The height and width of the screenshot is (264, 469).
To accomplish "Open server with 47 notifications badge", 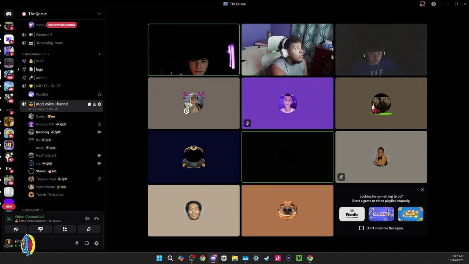I will pos(9,156).
